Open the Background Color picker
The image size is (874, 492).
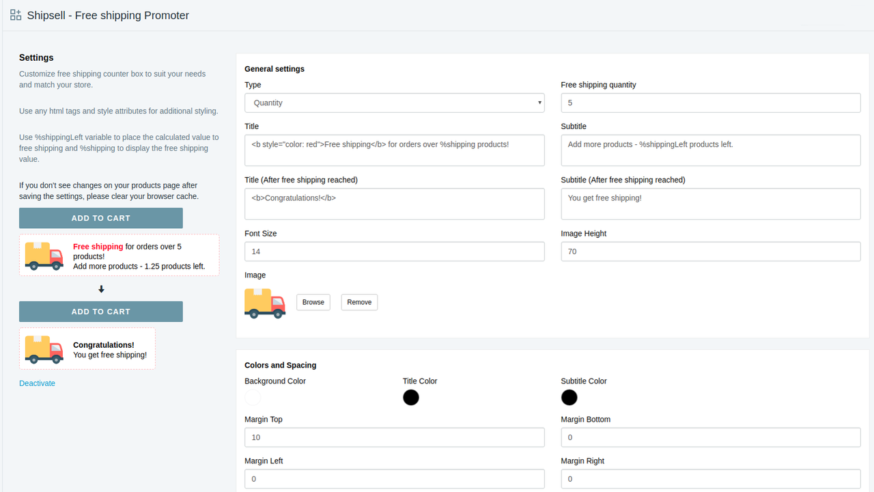252,397
